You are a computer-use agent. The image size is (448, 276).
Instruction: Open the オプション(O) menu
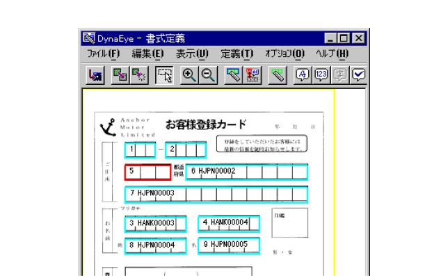pos(285,54)
